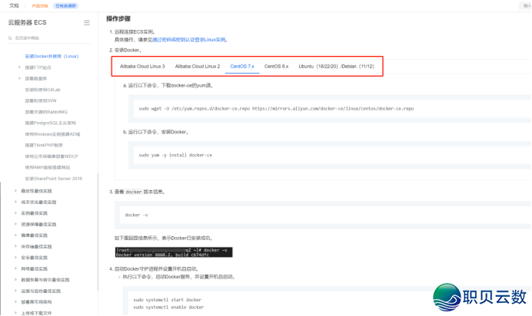Click the 操作步骤 heading

[118, 18]
